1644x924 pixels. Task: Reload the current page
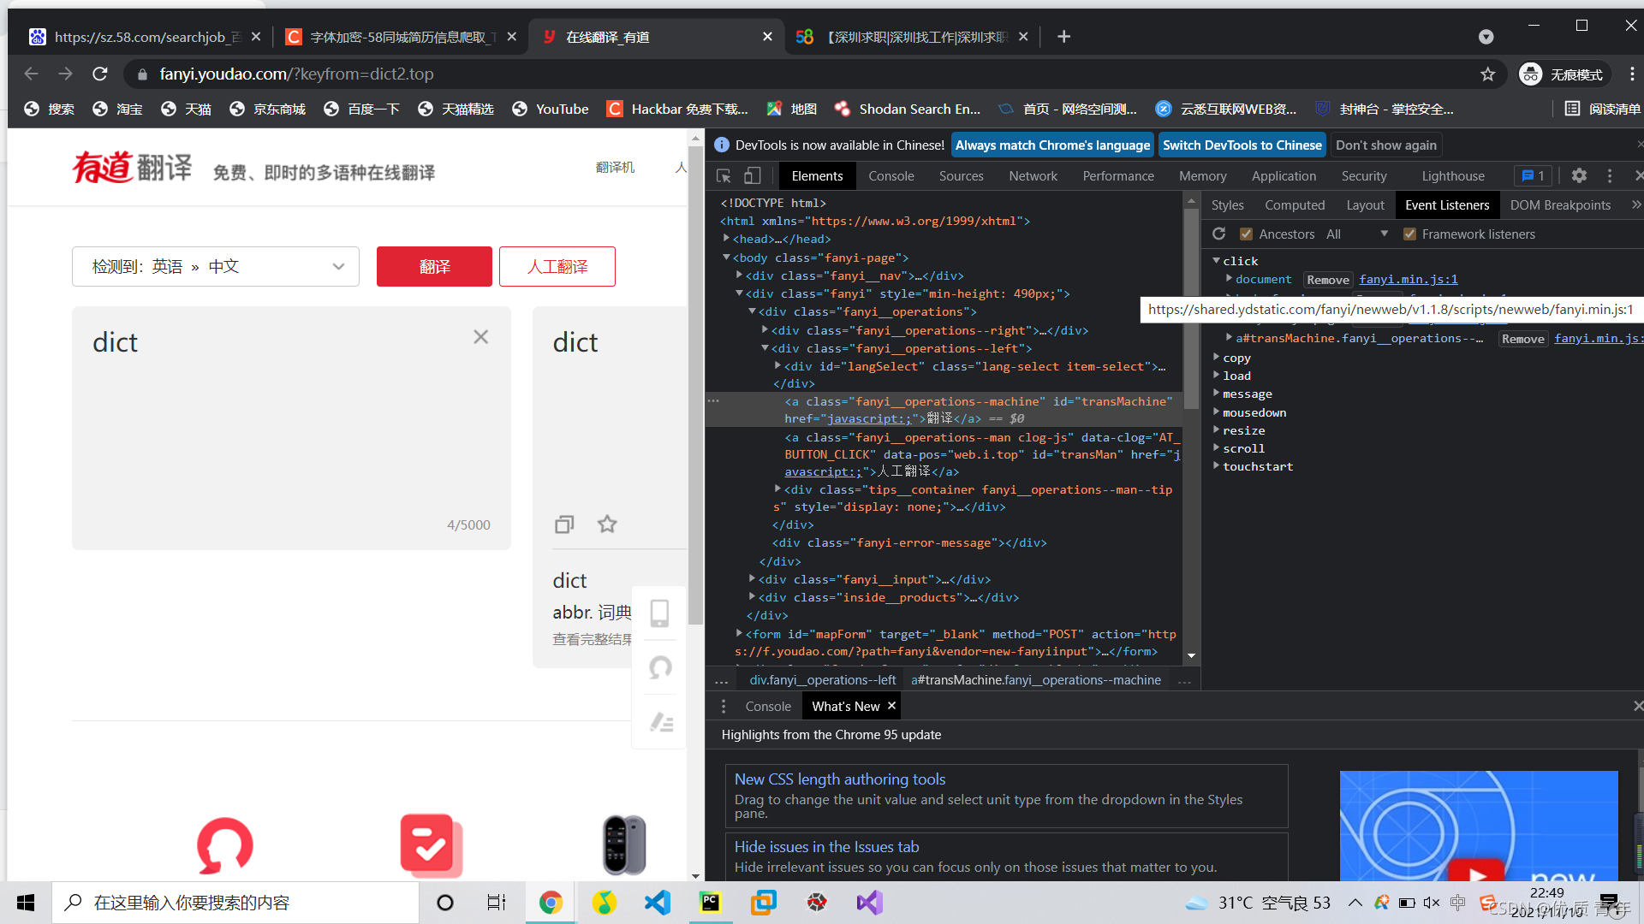coord(100,74)
